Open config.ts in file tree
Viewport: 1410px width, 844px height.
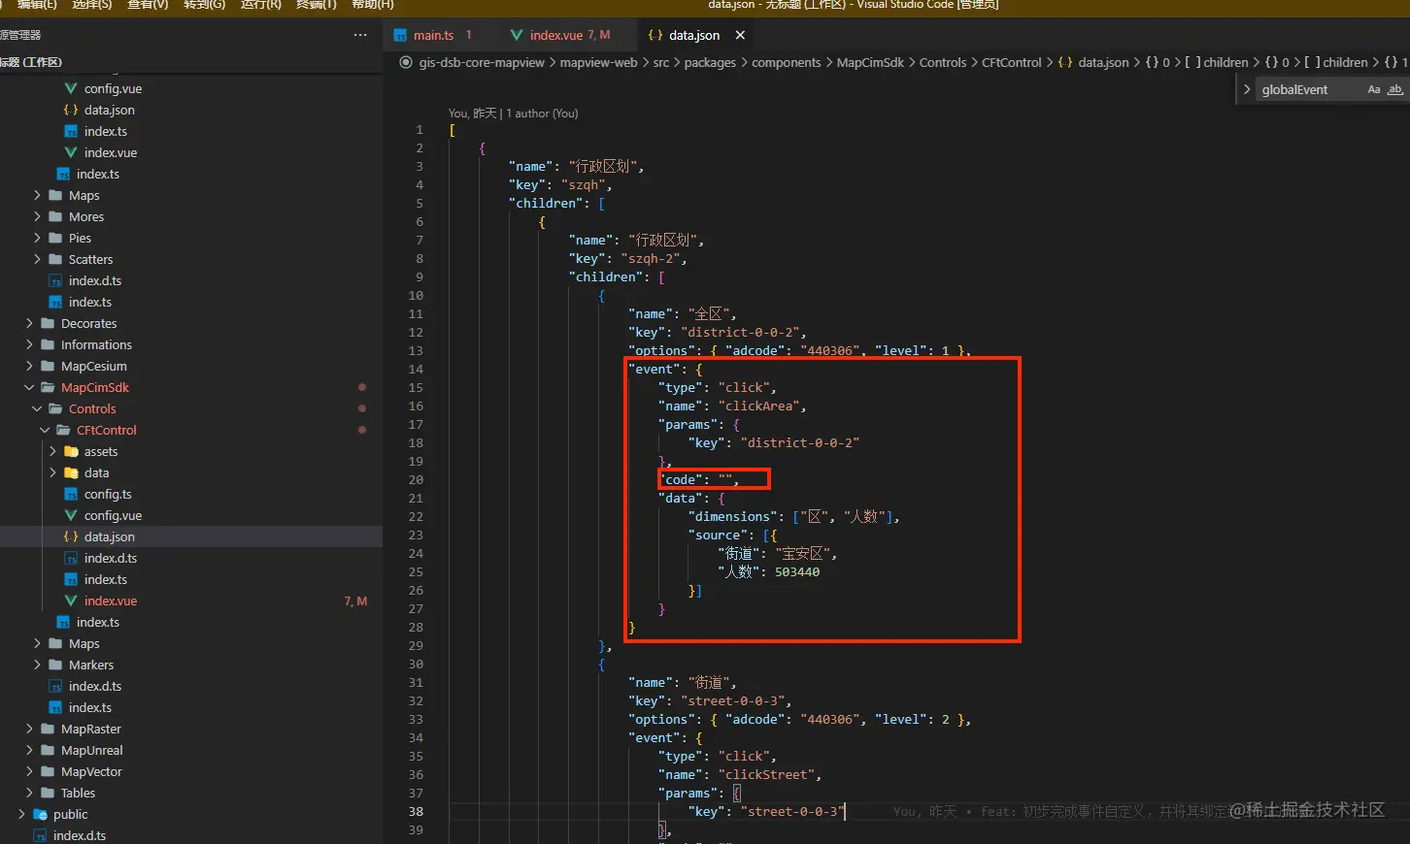[108, 494]
